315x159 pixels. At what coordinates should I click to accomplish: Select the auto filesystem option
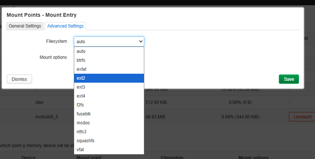(109, 51)
